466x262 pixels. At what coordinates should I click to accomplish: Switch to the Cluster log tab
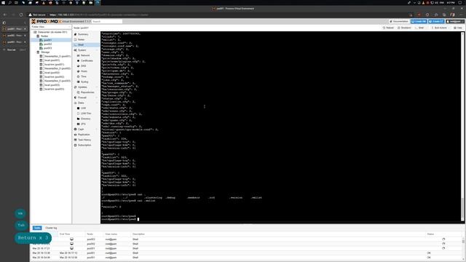click(51, 228)
